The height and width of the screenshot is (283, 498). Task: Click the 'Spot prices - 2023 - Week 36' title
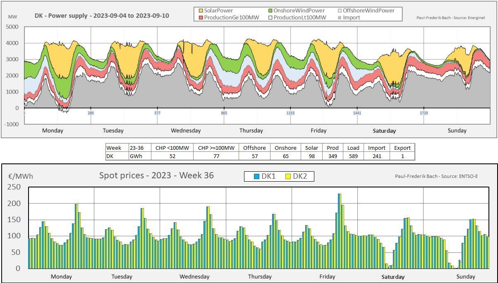[x=156, y=175]
